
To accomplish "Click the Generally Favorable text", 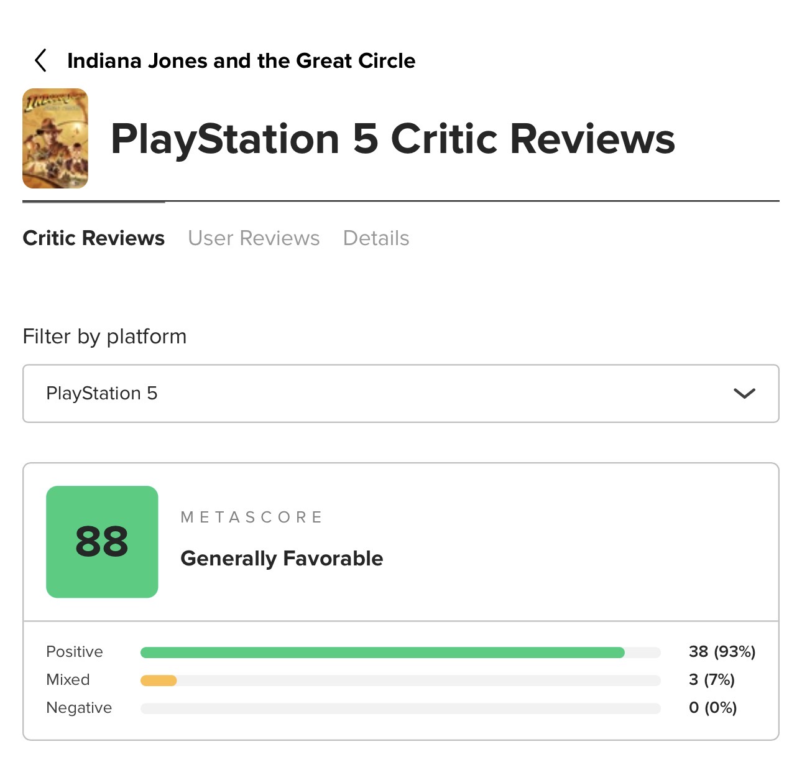I will [282, 559].
